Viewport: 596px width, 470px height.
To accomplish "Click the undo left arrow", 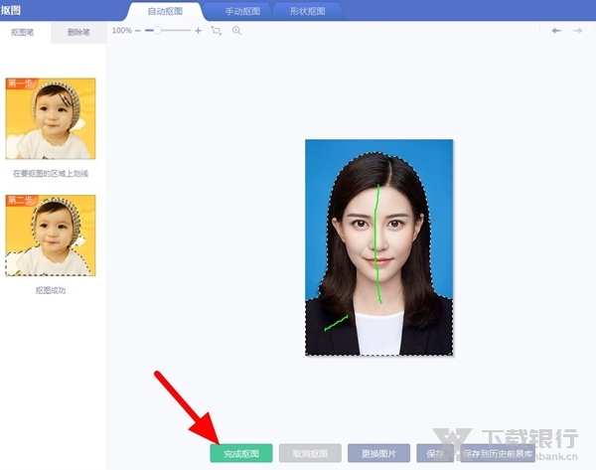I will click(556, 31).
